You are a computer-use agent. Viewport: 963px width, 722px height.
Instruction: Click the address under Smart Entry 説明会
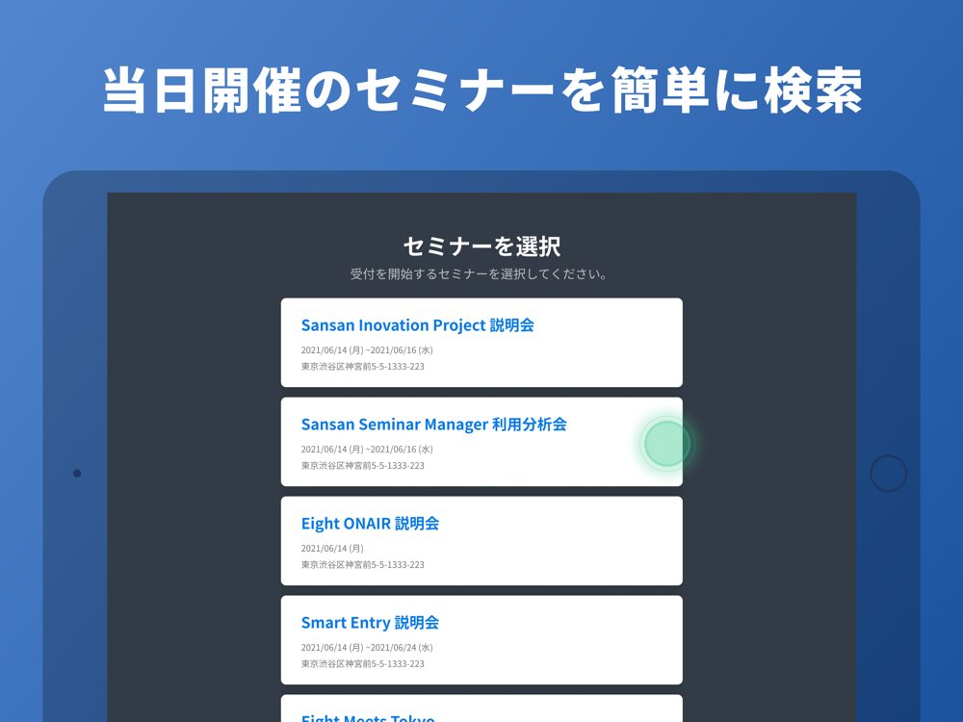click(x=362, y=663)
